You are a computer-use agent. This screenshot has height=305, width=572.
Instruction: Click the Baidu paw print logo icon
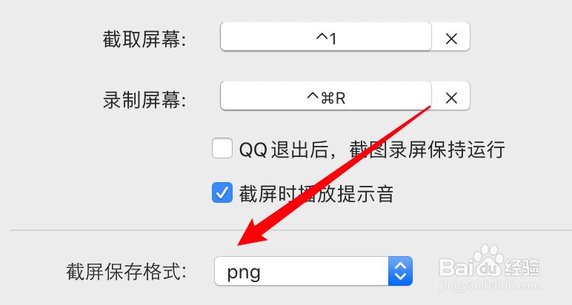click(487, 260)
